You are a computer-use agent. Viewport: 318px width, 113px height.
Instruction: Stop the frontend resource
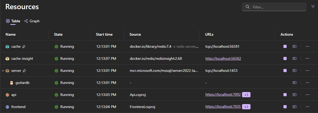tap(285, 107)
